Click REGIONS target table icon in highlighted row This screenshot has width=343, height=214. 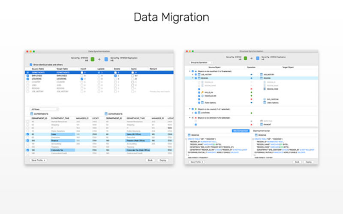pyautogui.click(x=261, y=78)
